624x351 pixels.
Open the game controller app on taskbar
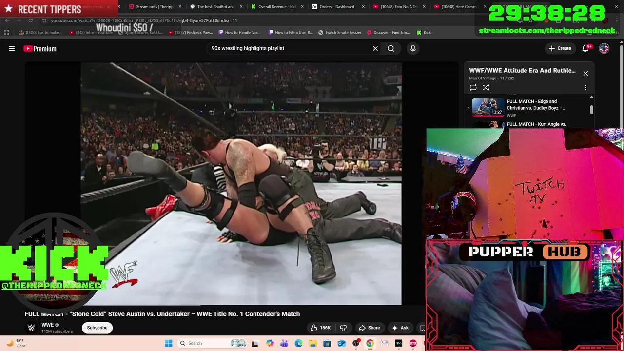click(x=384, y=343)
